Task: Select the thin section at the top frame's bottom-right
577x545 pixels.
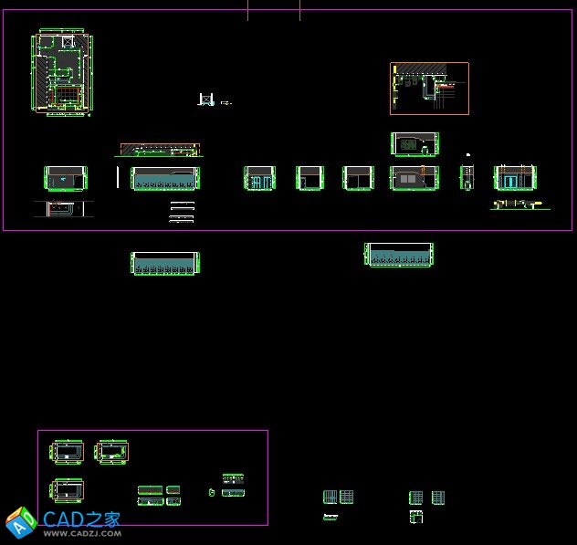Action: click(519, 206)
